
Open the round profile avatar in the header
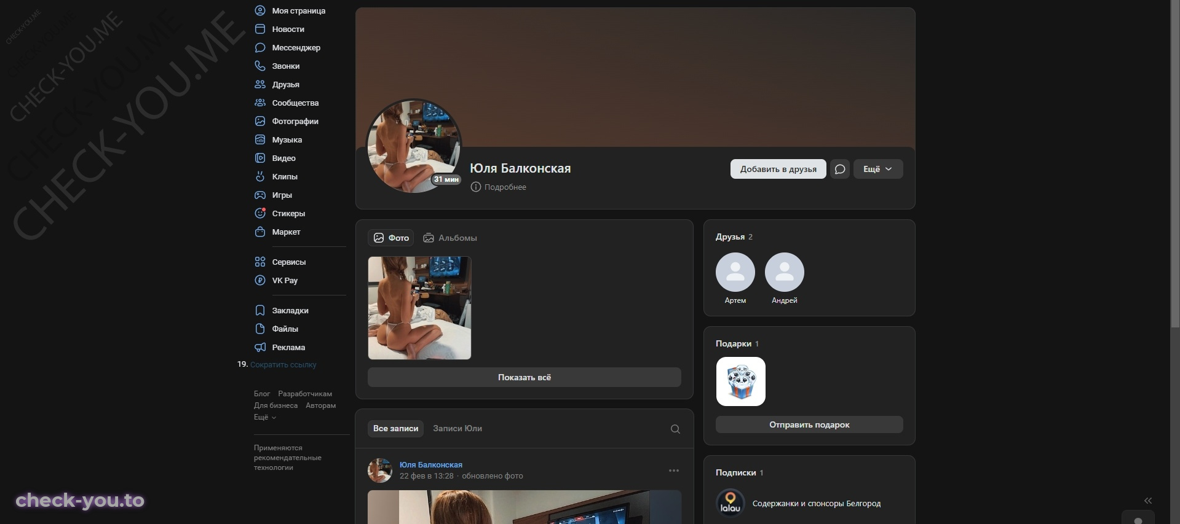413,146
